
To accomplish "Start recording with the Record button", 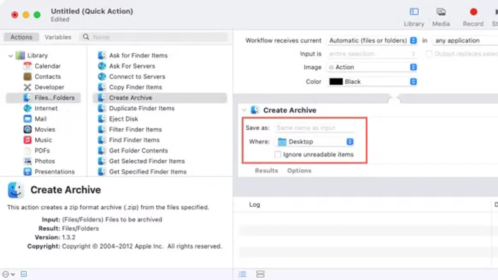I will [x=473, y=17].
